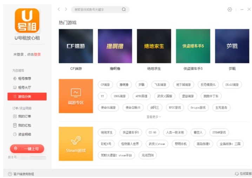Select the APEX英雄 tag
Viewport: 252px width, 178px height.
tap(141, 96)
